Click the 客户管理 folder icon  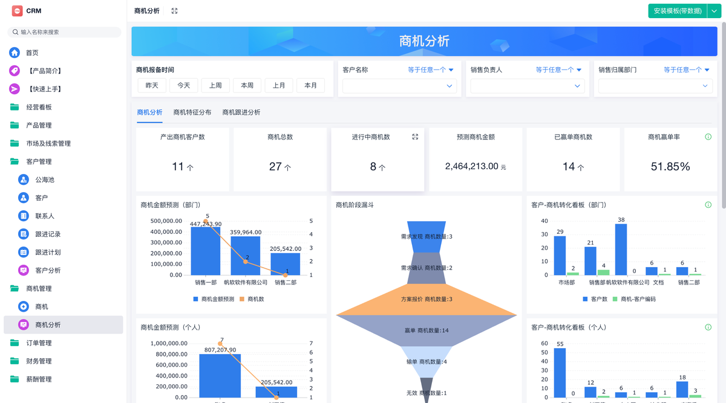(x=15, y=161)
